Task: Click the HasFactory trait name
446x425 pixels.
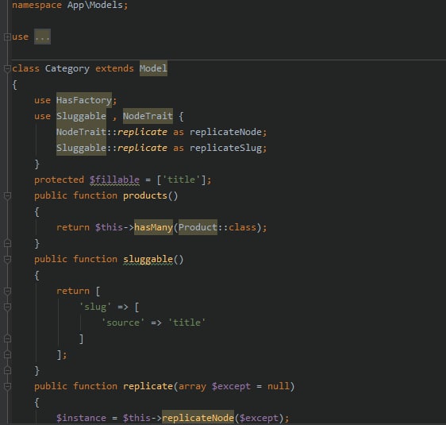Action: click(x=84, y=100)
